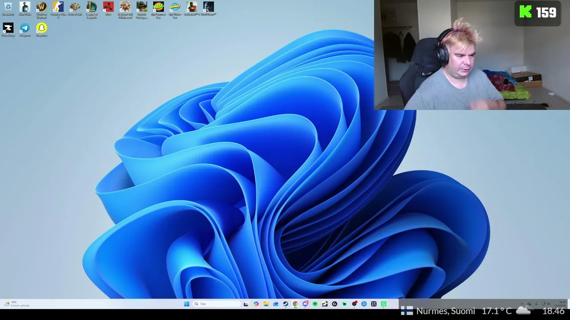570x320 pixels.
Task: Click the Battlefield desktop shortcut
Action: click(192, 9)
